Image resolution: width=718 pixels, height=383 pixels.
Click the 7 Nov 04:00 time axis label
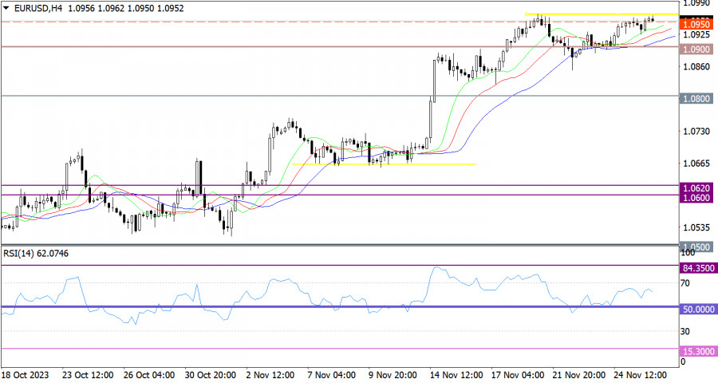pyautogui.click(x=332, y=375)
